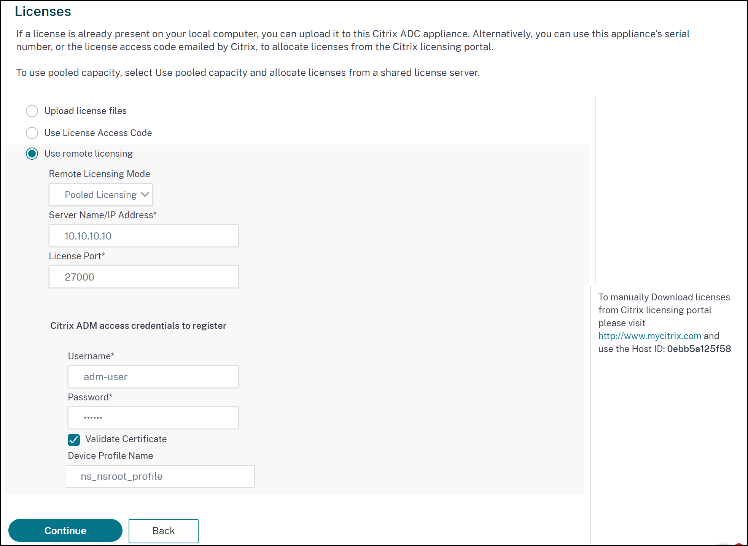Open Pooled Licensing mode selector
748x546 pixels.
tap(101, 195)
